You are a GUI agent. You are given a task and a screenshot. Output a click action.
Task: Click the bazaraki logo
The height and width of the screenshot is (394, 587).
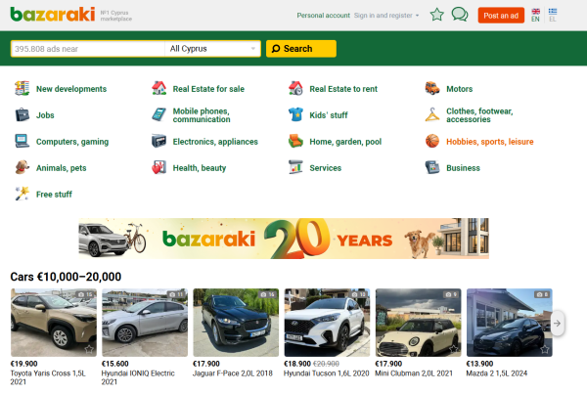point(53,15)
